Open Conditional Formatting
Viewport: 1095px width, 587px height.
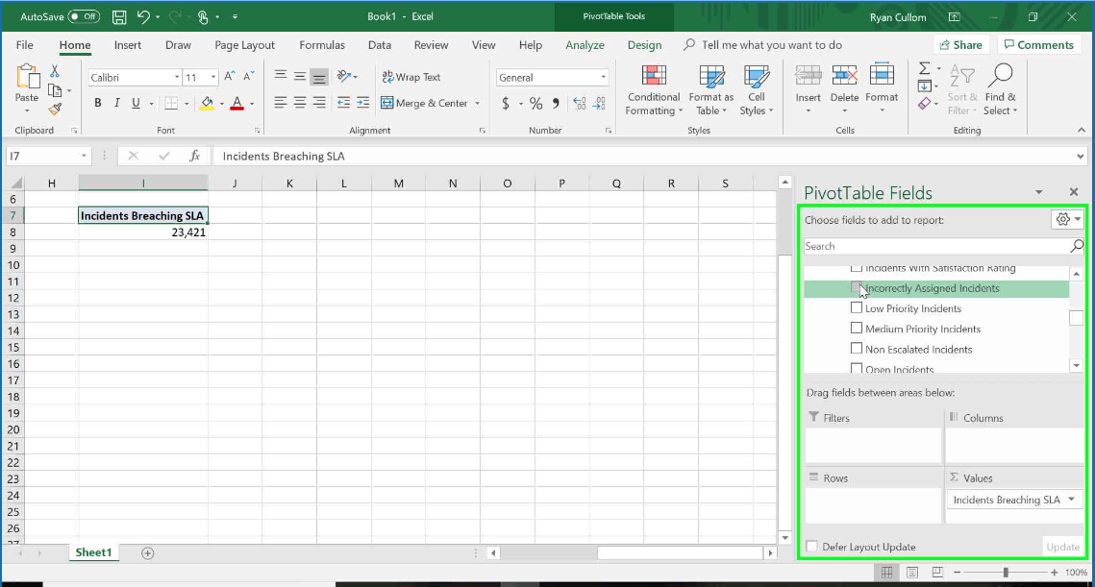pos(654,90)
